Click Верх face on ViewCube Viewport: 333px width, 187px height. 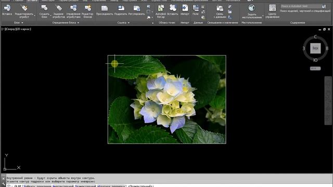tap(315, 48)
